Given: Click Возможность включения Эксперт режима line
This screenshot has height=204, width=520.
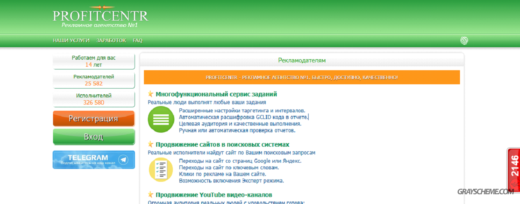Looking at the screenshot, I should [231, 181].
